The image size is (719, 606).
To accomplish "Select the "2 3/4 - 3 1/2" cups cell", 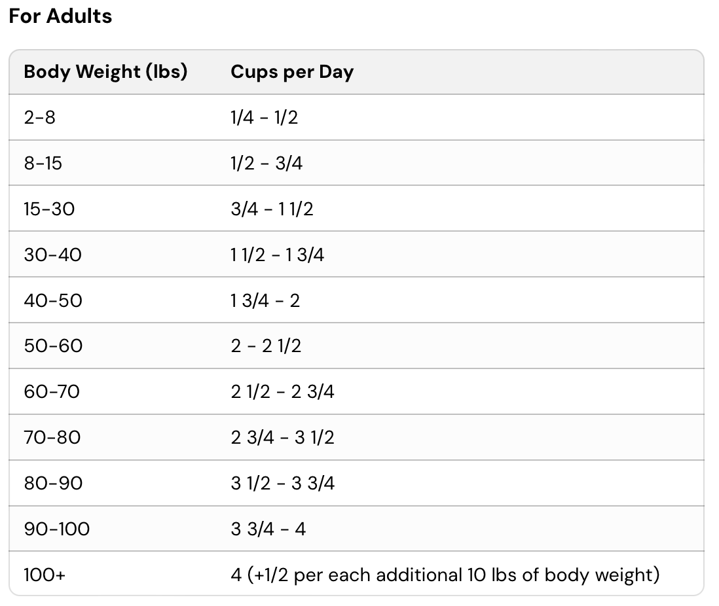I will point(282,437).
